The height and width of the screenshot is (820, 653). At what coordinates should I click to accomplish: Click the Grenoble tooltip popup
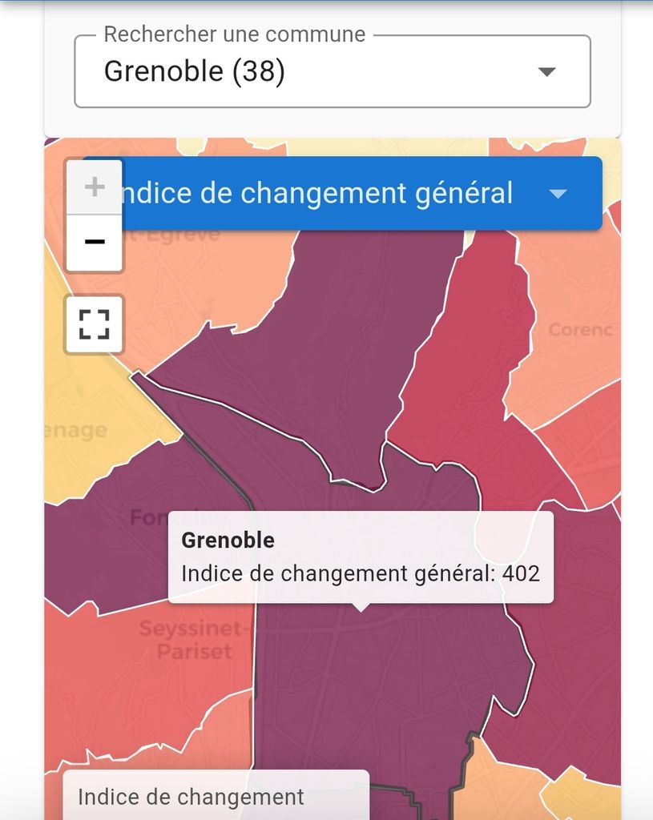[361, 557]
